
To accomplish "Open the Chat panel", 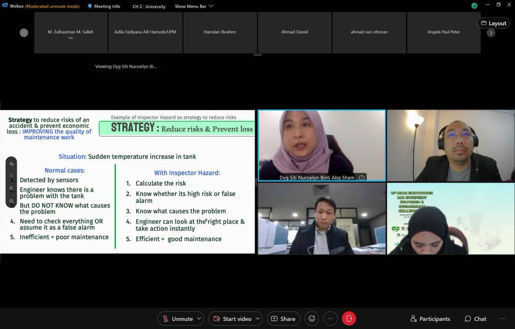I will click(476, 319).
